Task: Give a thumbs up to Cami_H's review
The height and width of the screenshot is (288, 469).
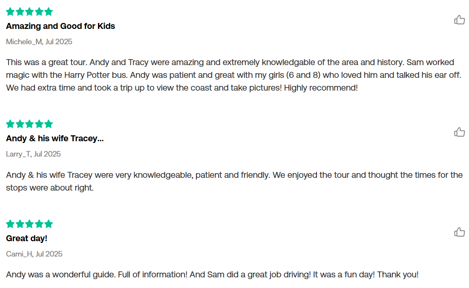Action: [460, 232]
